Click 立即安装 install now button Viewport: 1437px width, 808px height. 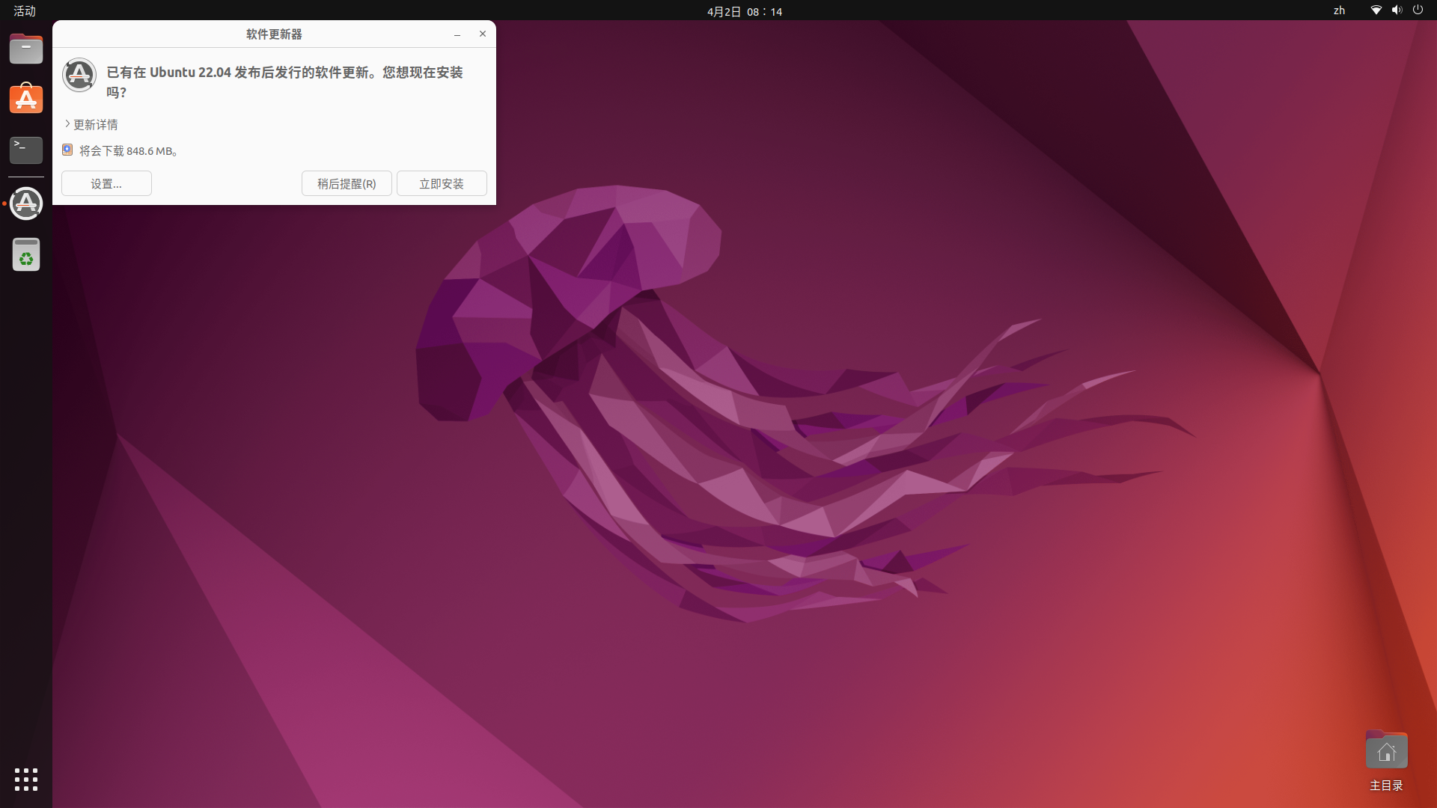click(442, 183)
